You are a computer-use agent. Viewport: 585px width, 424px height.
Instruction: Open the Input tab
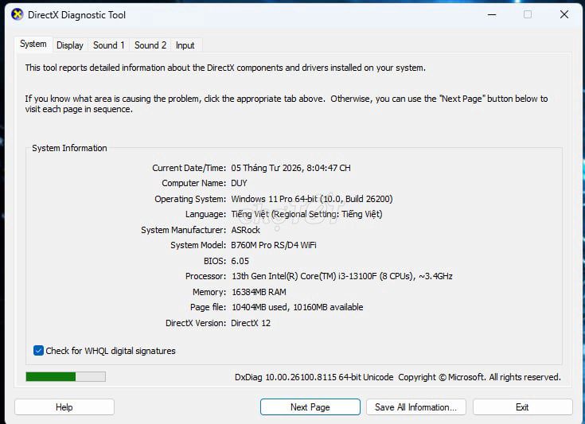coord(185,45)
